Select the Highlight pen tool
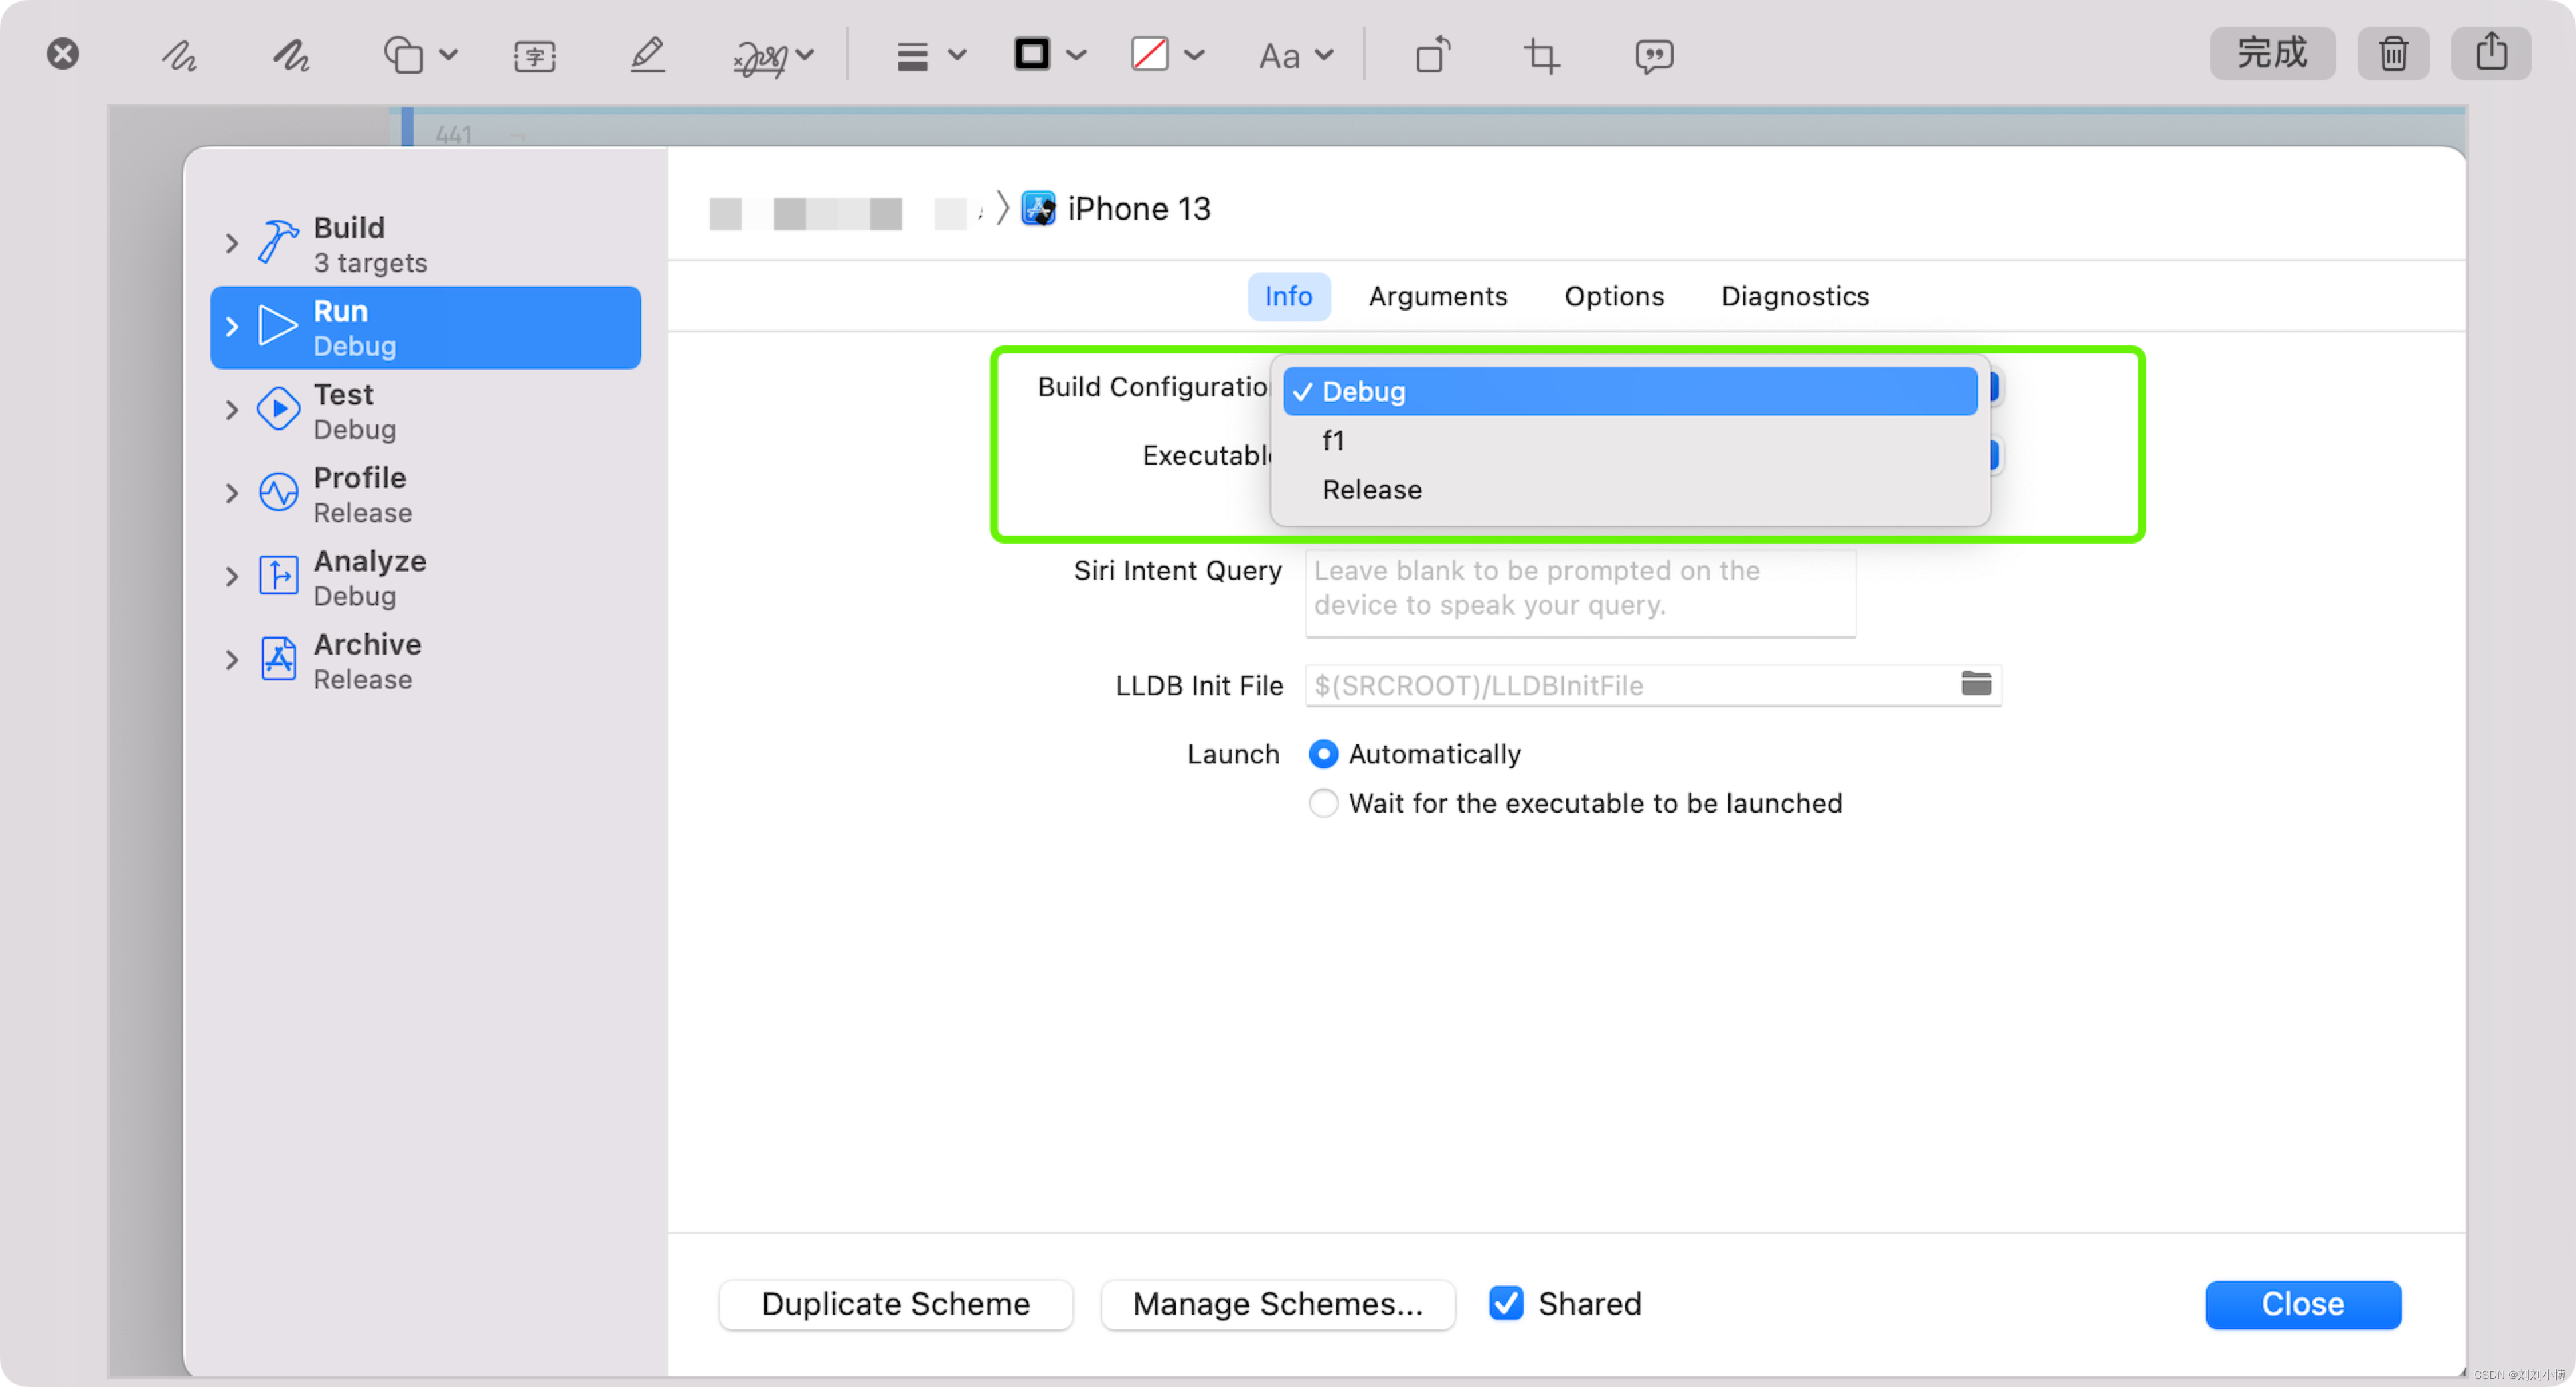 point(648,55)
